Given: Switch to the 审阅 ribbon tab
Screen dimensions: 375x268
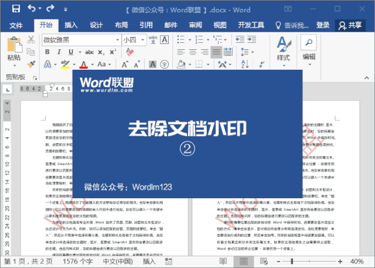Looking at the screenshot, I should coord(196,25).
